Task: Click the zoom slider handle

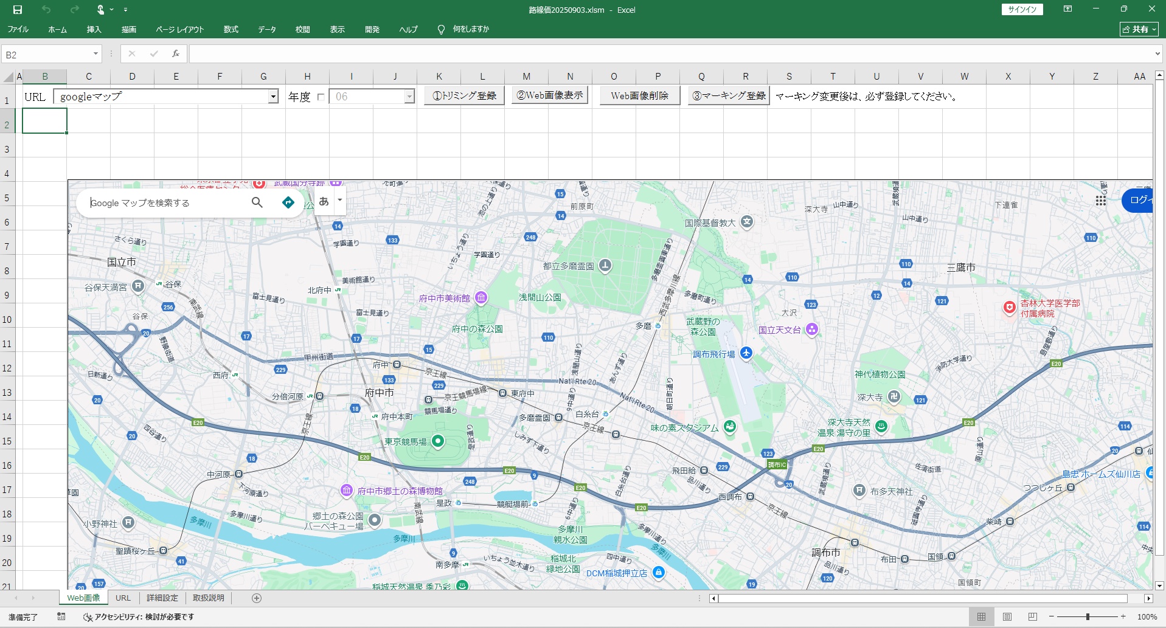Action: pos(1088,616)
